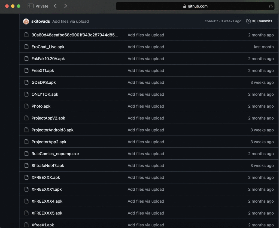Screen dimensions: 279x228
Task: Click the file icon beside XFREEXXX.apk
Action: click(x=26, y=177)
